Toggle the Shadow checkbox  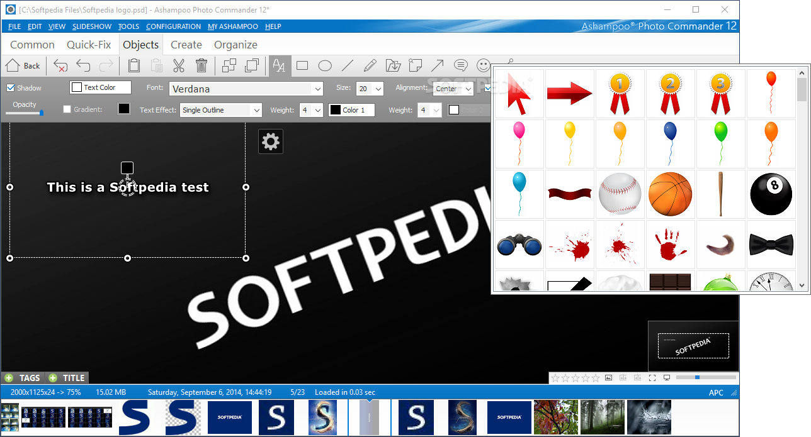coord(11,88)
